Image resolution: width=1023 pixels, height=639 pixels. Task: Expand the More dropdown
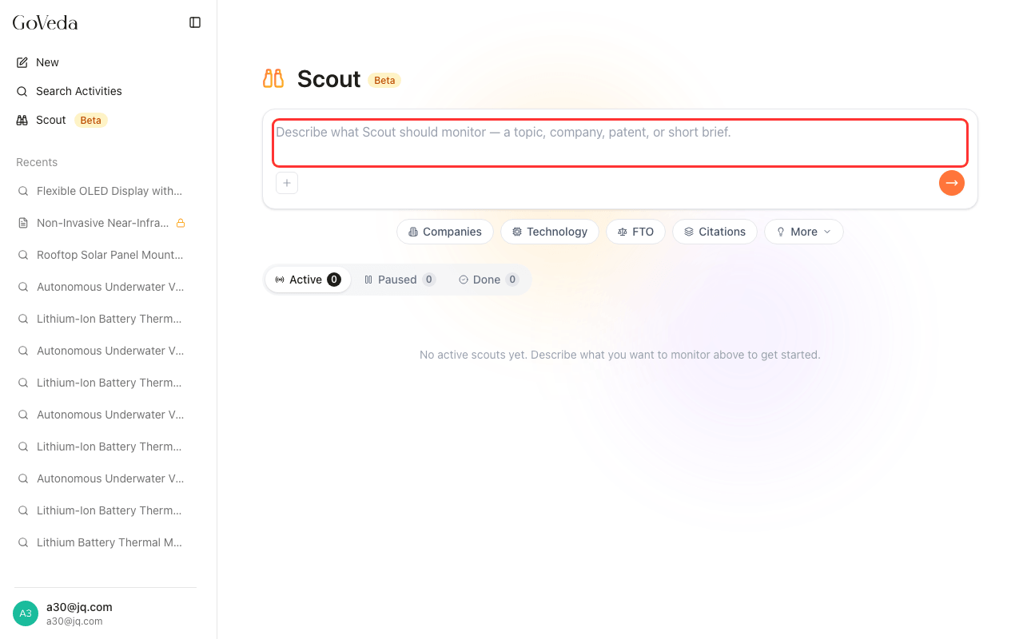tap(804, 232)
